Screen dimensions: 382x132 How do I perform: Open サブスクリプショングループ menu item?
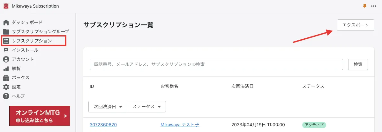[40, 32]
